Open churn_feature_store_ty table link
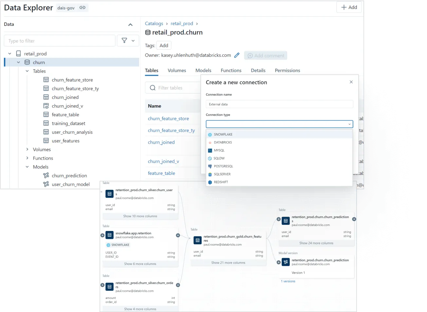The height and width of the screenshot is (312, 427). click(x=171, y=130)
